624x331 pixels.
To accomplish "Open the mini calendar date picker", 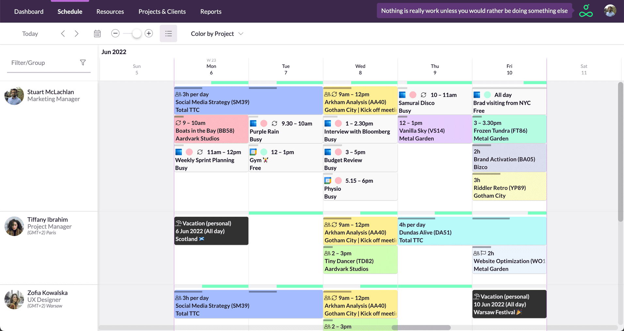I will [97, 33].
